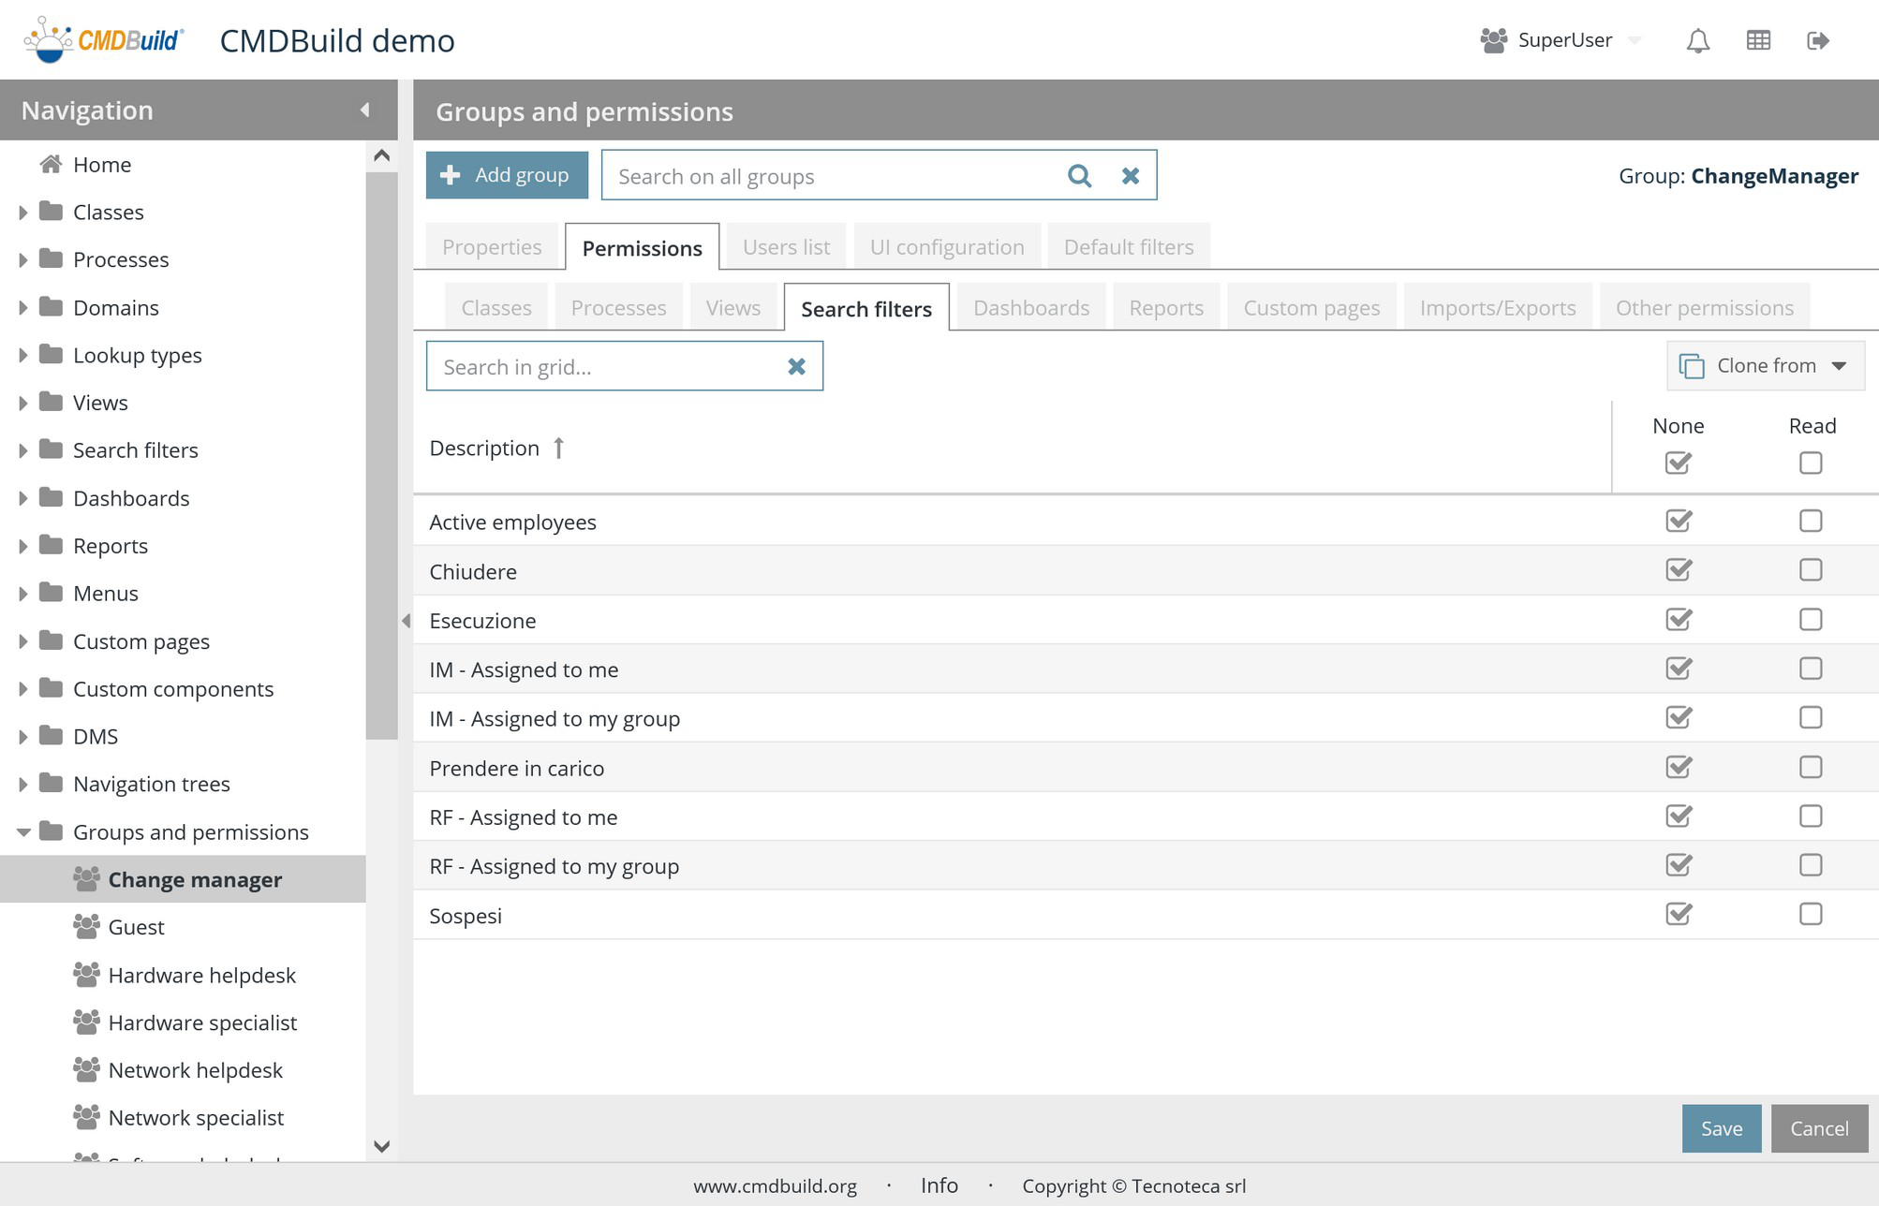This screenshot has height=1206, width=1879.
Task: Open the Dashboards permissions sub-tab
Action: tap(1030, 308)
